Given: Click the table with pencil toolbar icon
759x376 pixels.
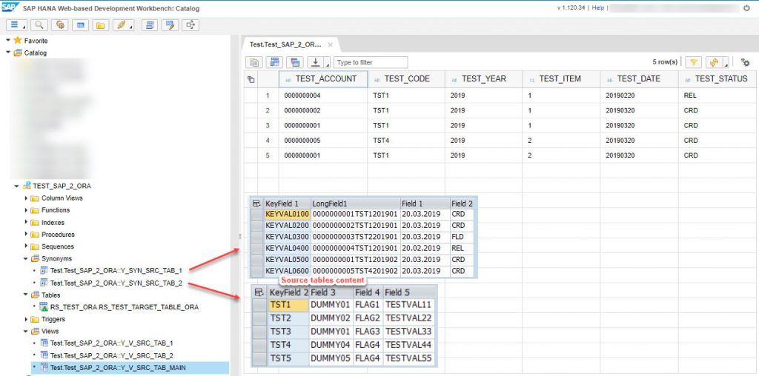Looking at the screenshot, I should click(170, 25).
